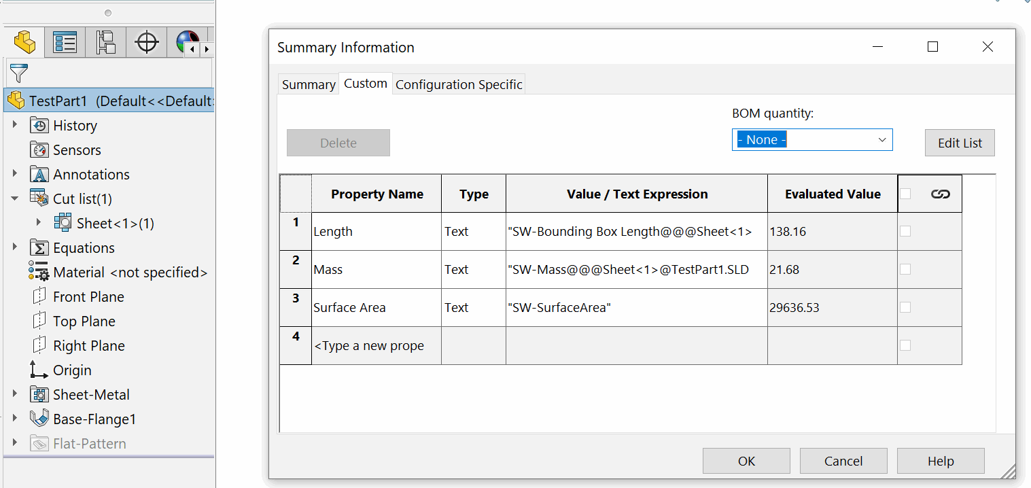The image size is (1031, 488).
Task: Maximize the Summary Information dialog
Action: click(x=932, y=47)
